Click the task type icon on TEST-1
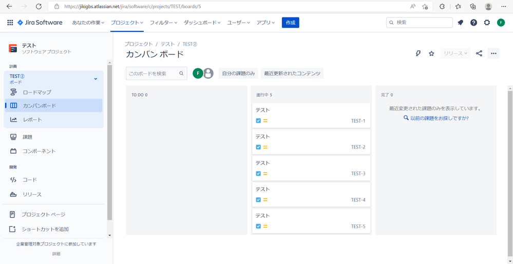The height and width of the screenshot is (264, 513). coord(258,121)
